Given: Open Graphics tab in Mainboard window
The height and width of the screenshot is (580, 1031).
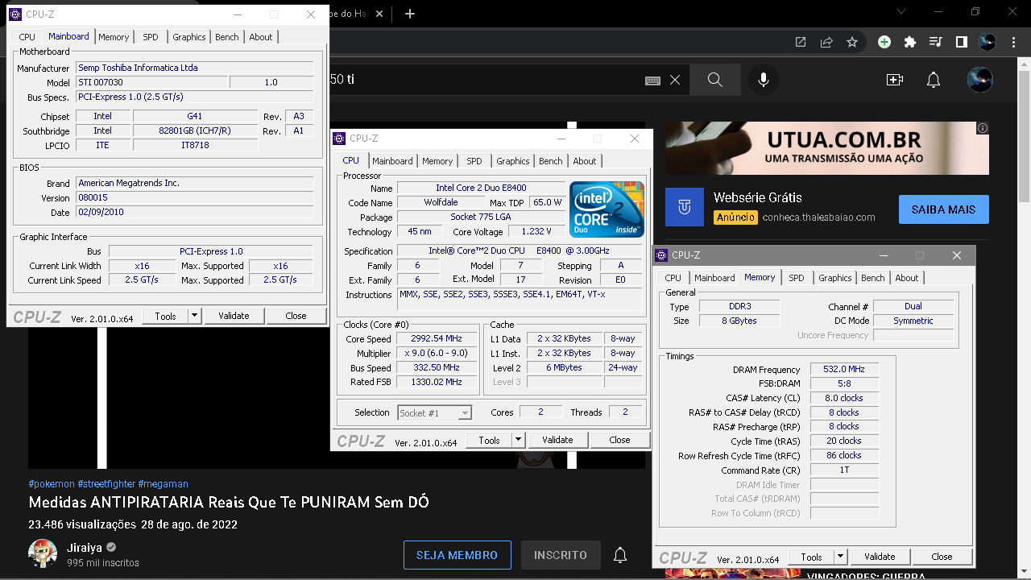Looking at the screenshot, I should pyautogui.click(x=189, y=37).
